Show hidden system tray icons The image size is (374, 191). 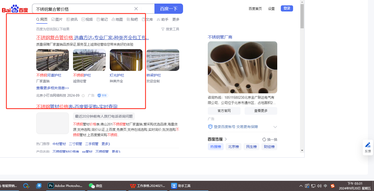pos(301,186)
